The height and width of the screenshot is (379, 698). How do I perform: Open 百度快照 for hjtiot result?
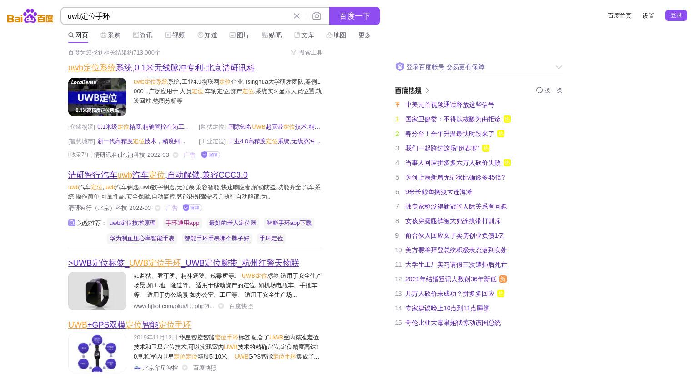click(241, 306)
